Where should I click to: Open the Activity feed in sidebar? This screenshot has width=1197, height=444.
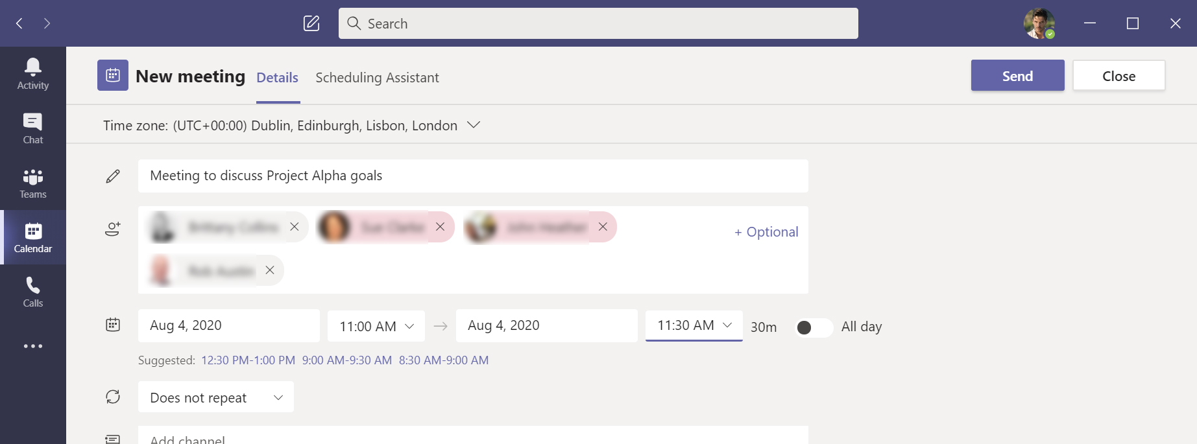[32, 74]
